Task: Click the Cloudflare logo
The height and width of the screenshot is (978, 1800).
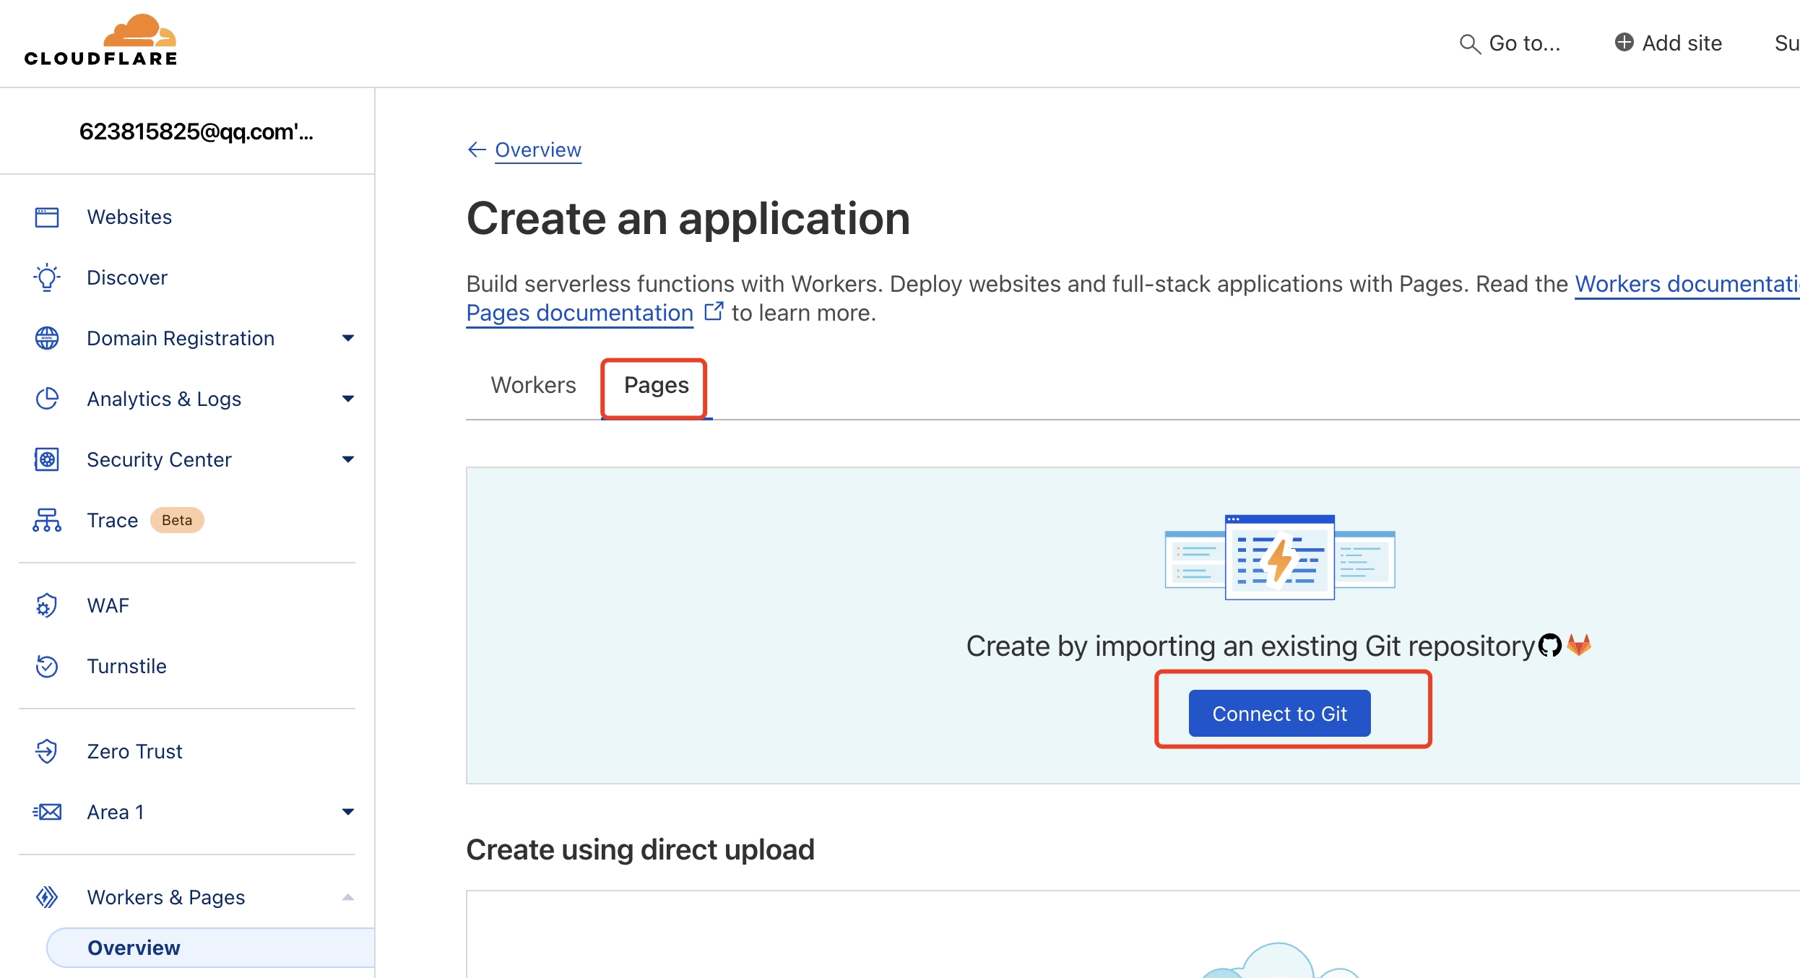Action: point(100,40)
